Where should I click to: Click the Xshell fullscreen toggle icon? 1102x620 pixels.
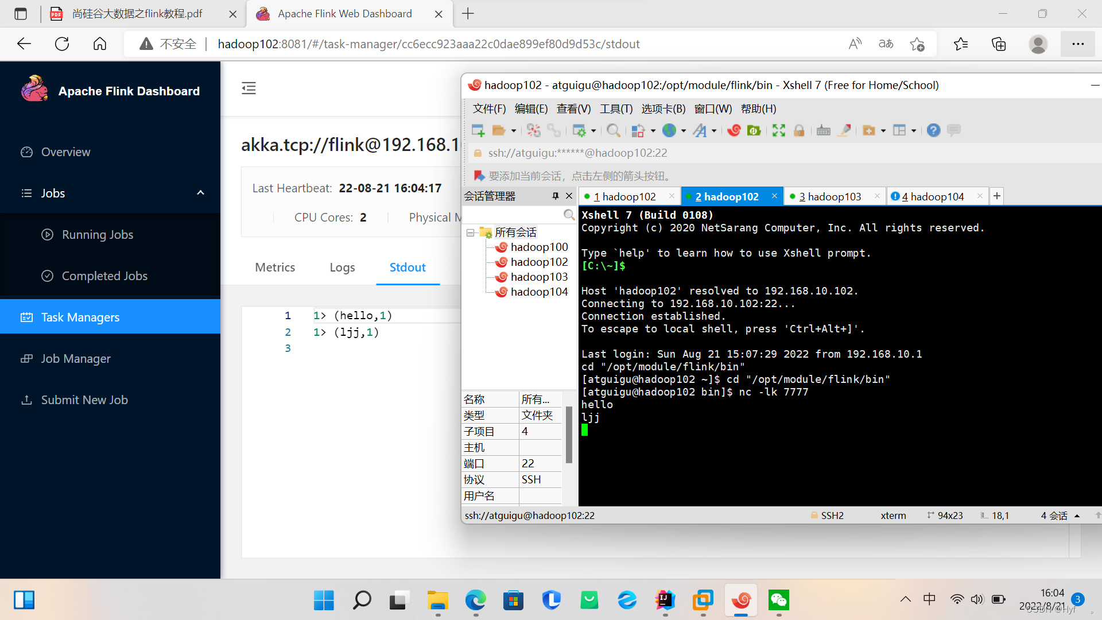click(778, 130)
